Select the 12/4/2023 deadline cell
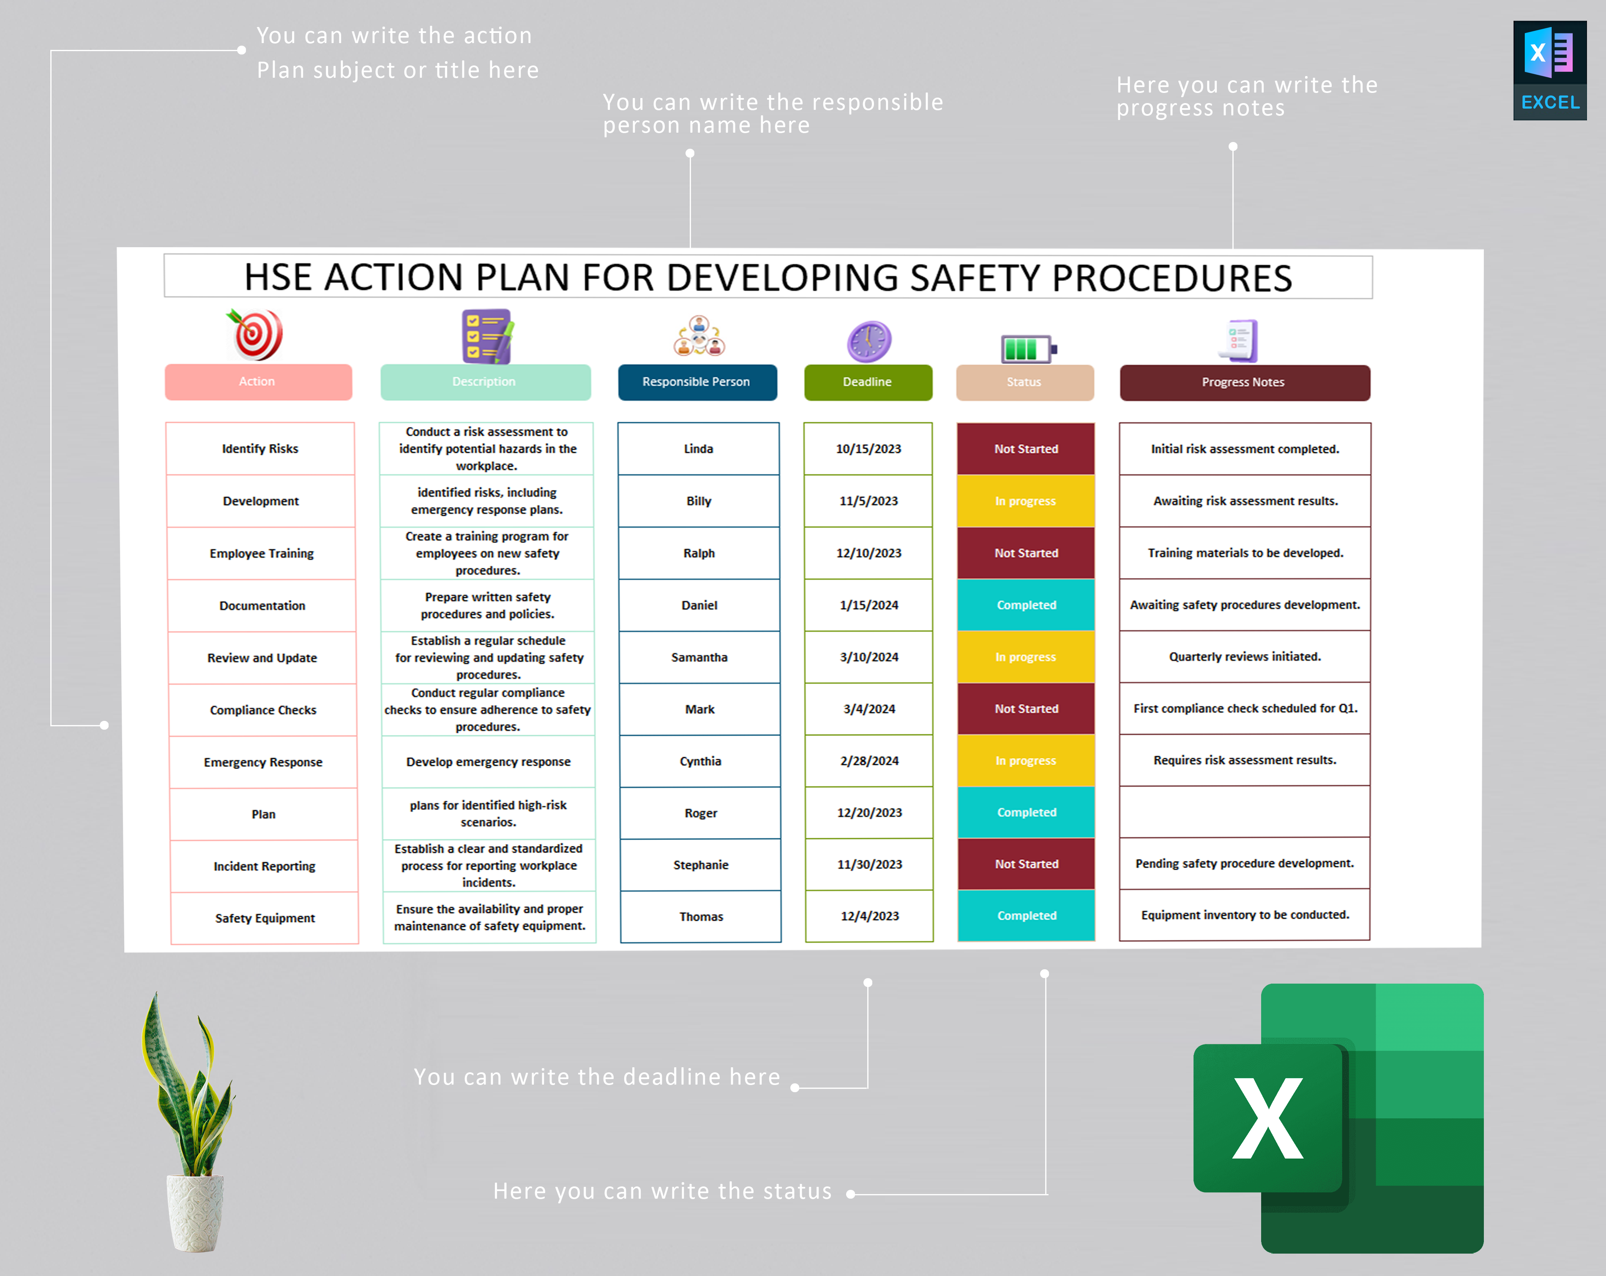 [x=869, y=916]
